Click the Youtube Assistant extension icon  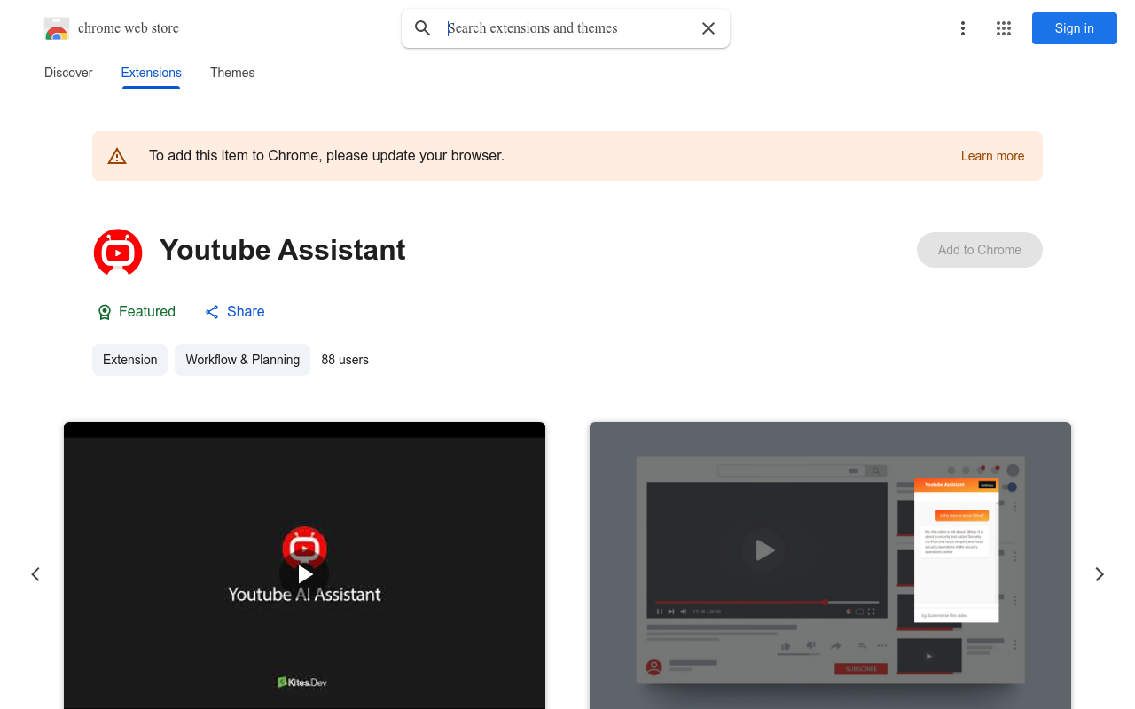click(118, 251)
